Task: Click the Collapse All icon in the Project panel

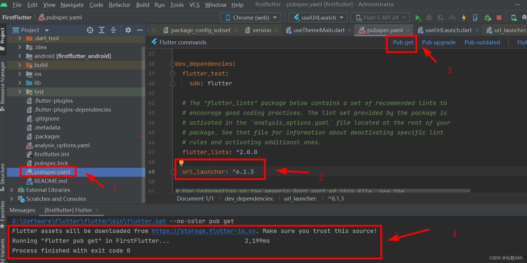Action: pyautogui.click(x=113, y=30)
